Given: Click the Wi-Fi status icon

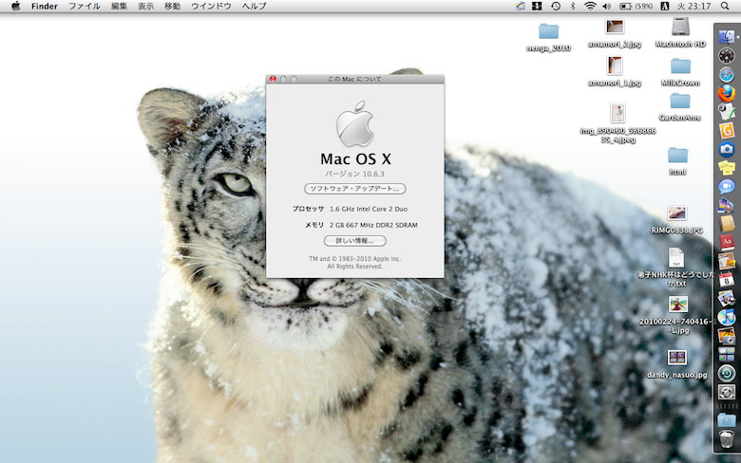Looking at the screenshot, I should [590, 6].
